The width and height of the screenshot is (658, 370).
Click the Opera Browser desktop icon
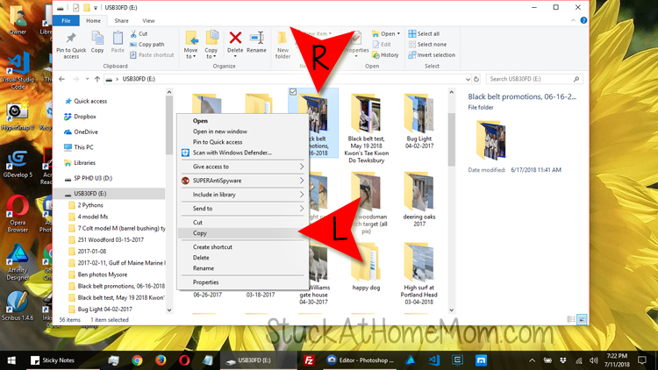coord(18,214)
